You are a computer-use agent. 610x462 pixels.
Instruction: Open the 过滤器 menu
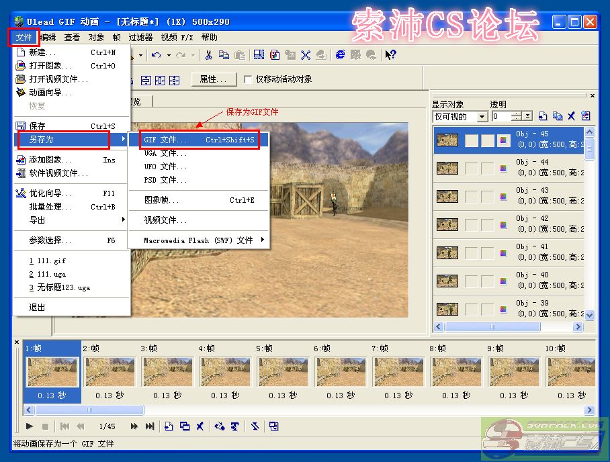[x=140, y=38]
